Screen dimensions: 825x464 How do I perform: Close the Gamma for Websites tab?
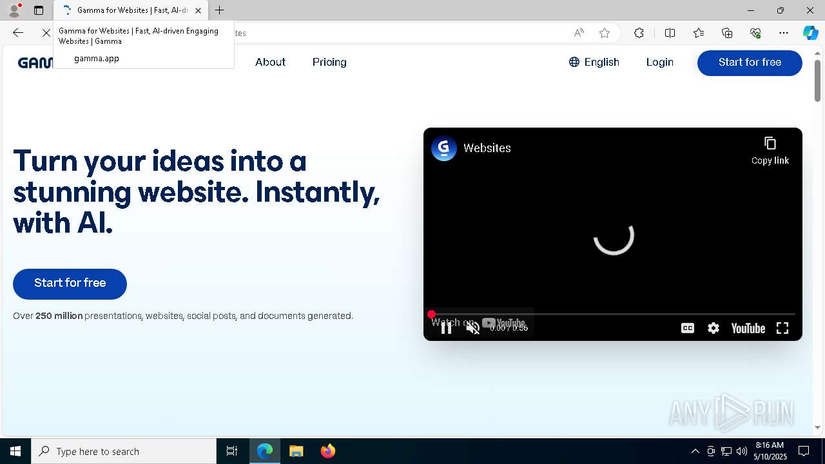point(198,10)
